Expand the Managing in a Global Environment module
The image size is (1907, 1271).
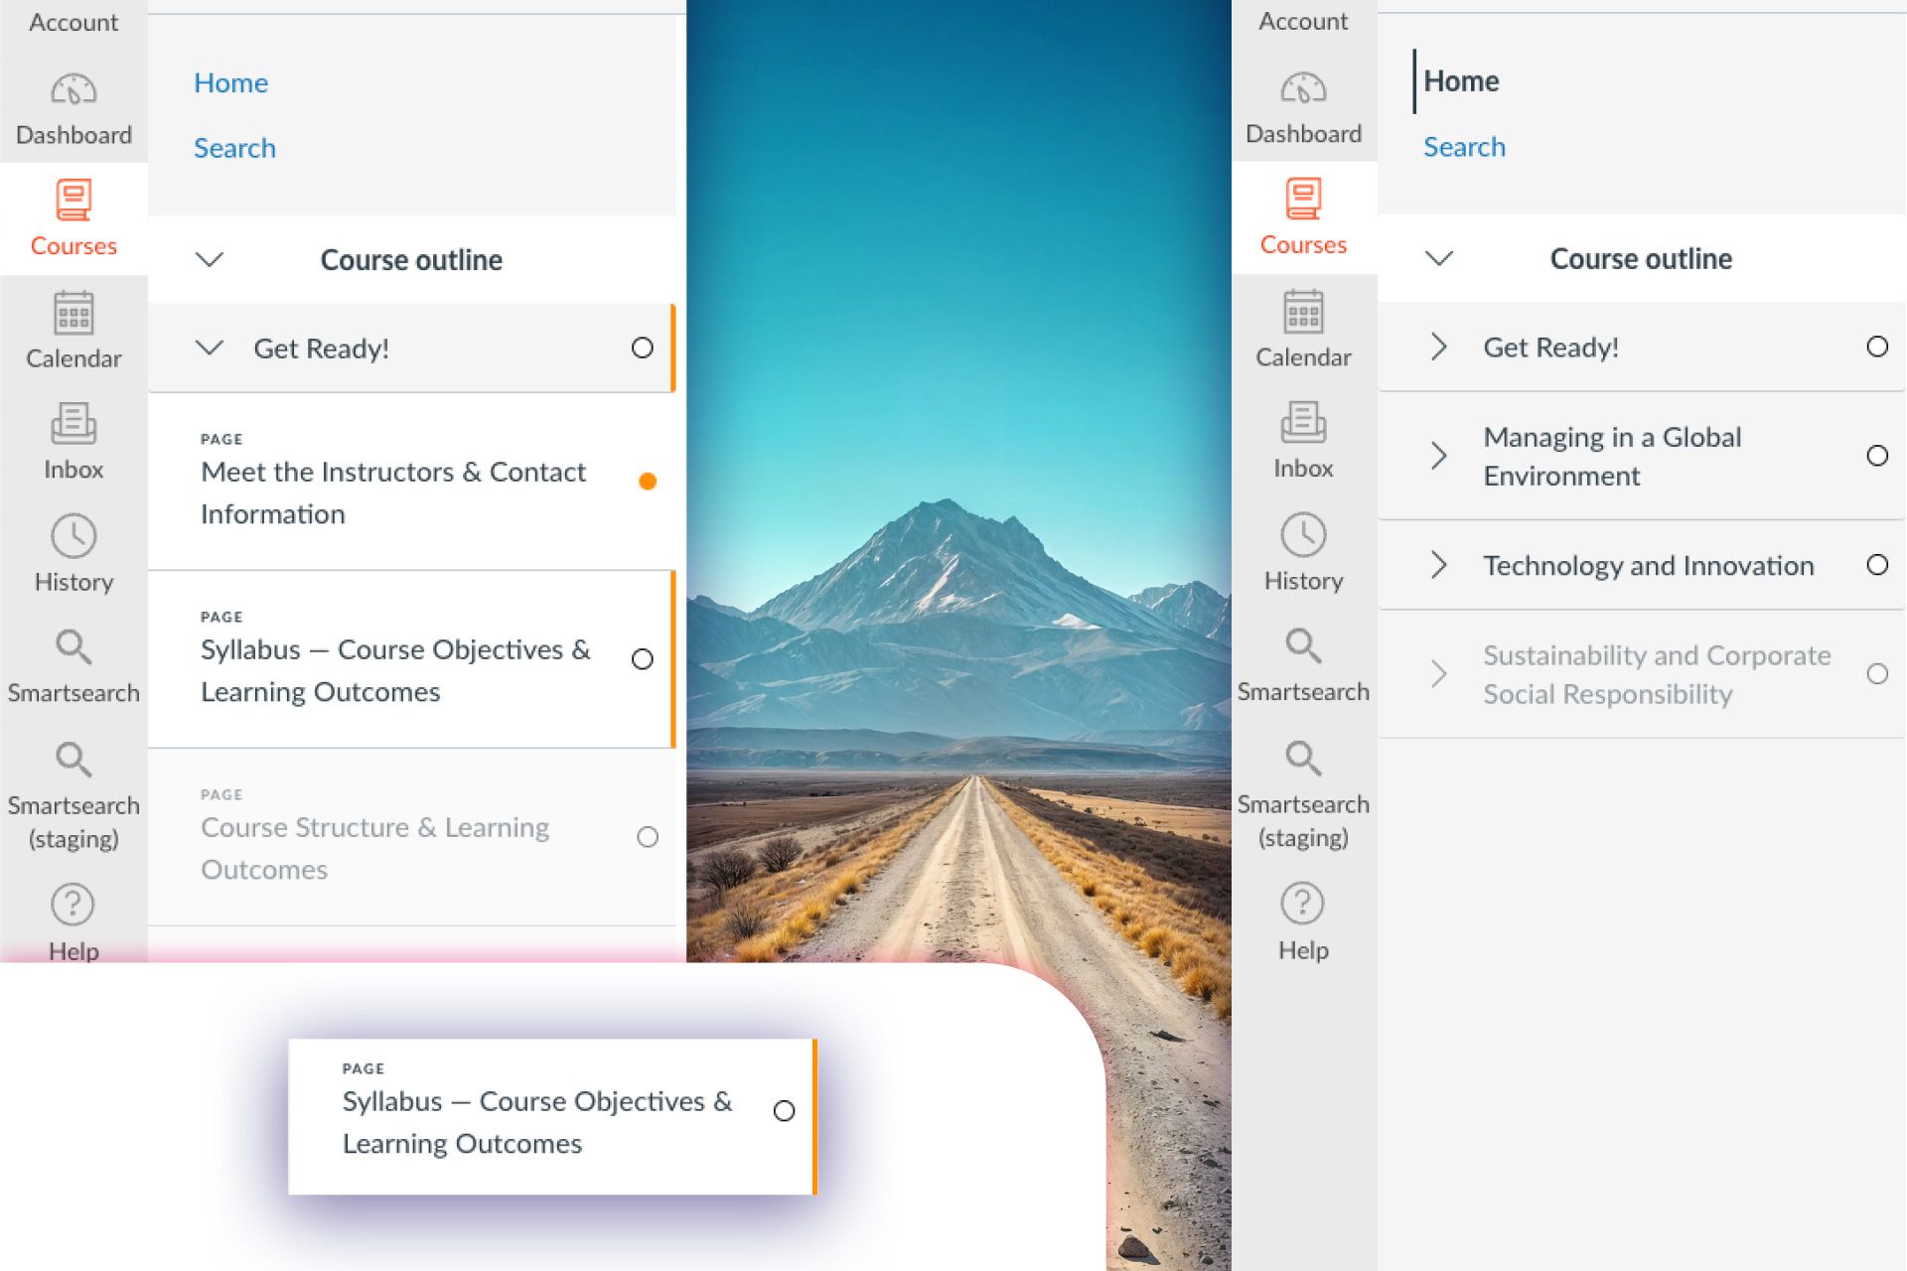click(1437, 455)
